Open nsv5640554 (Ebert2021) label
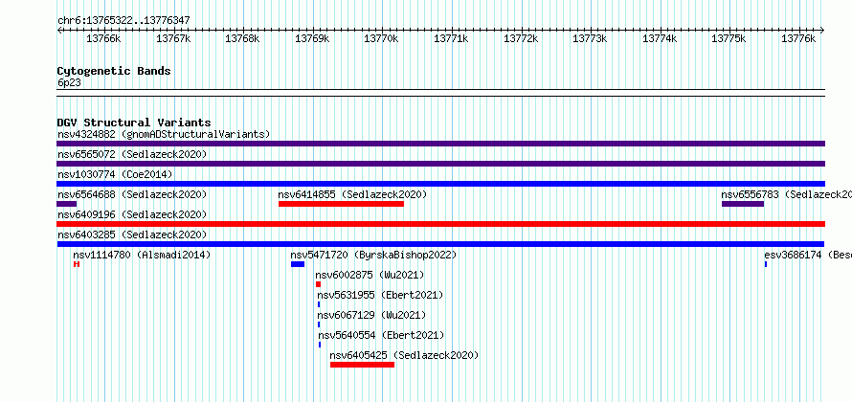The width and height of the screenshot is (852, 402). 381,335
